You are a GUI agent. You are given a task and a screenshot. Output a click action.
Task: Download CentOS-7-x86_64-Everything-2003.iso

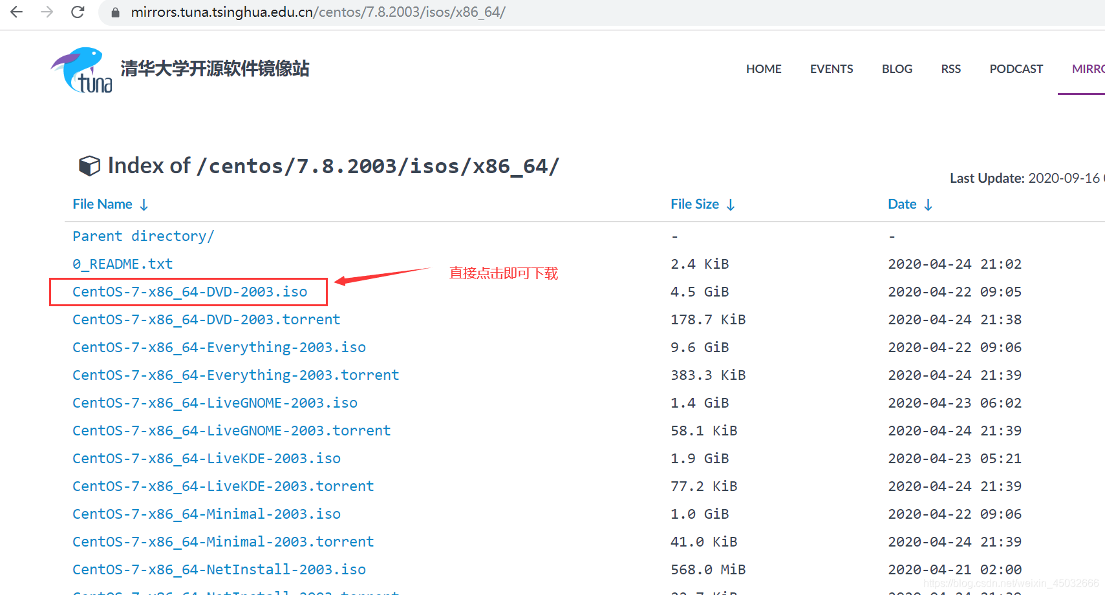[219, 348]
